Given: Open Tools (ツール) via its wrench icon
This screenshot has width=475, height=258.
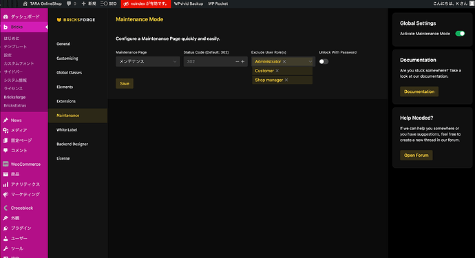Looking at the screenshot, I should pyautogui.click(x=6, y=248).
